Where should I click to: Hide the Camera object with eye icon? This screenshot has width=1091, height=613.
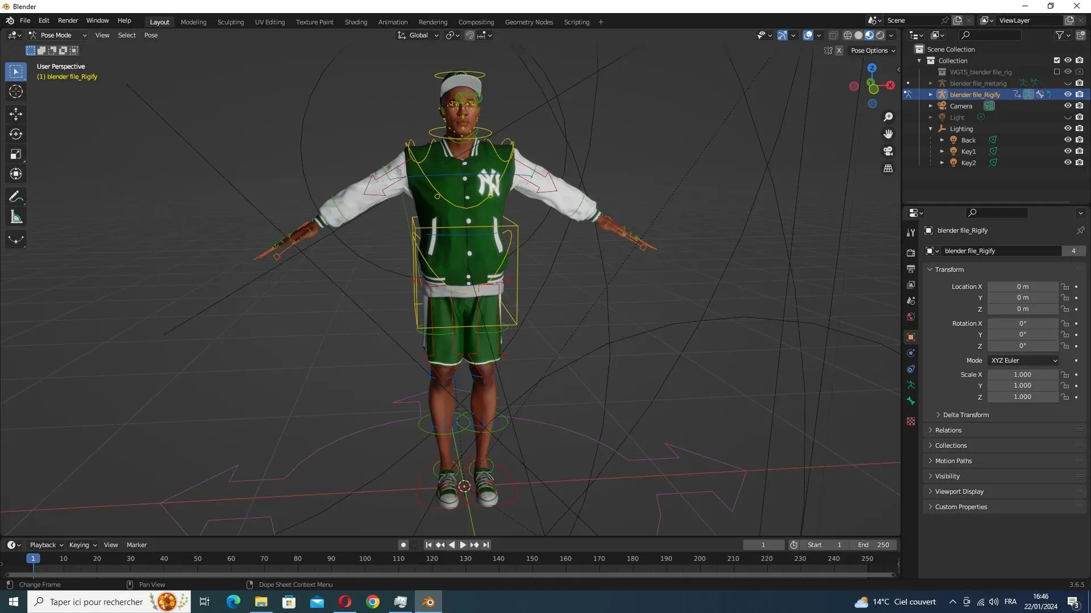pos(1068,106)
